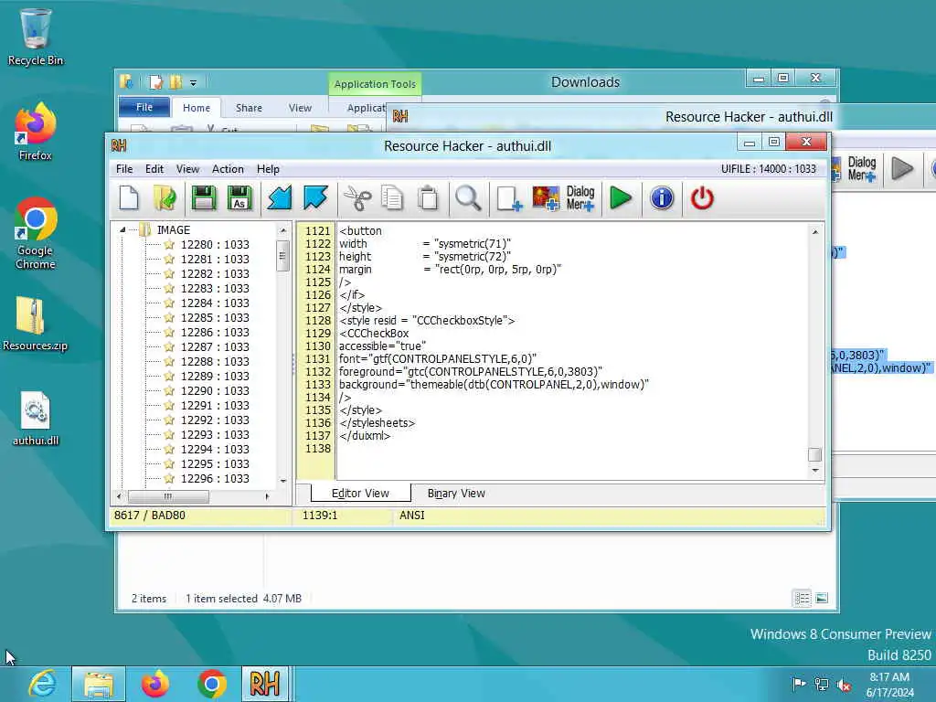
Task: Open the Share ribbon tab in Downloads
Action: click(x=249, y=108)
